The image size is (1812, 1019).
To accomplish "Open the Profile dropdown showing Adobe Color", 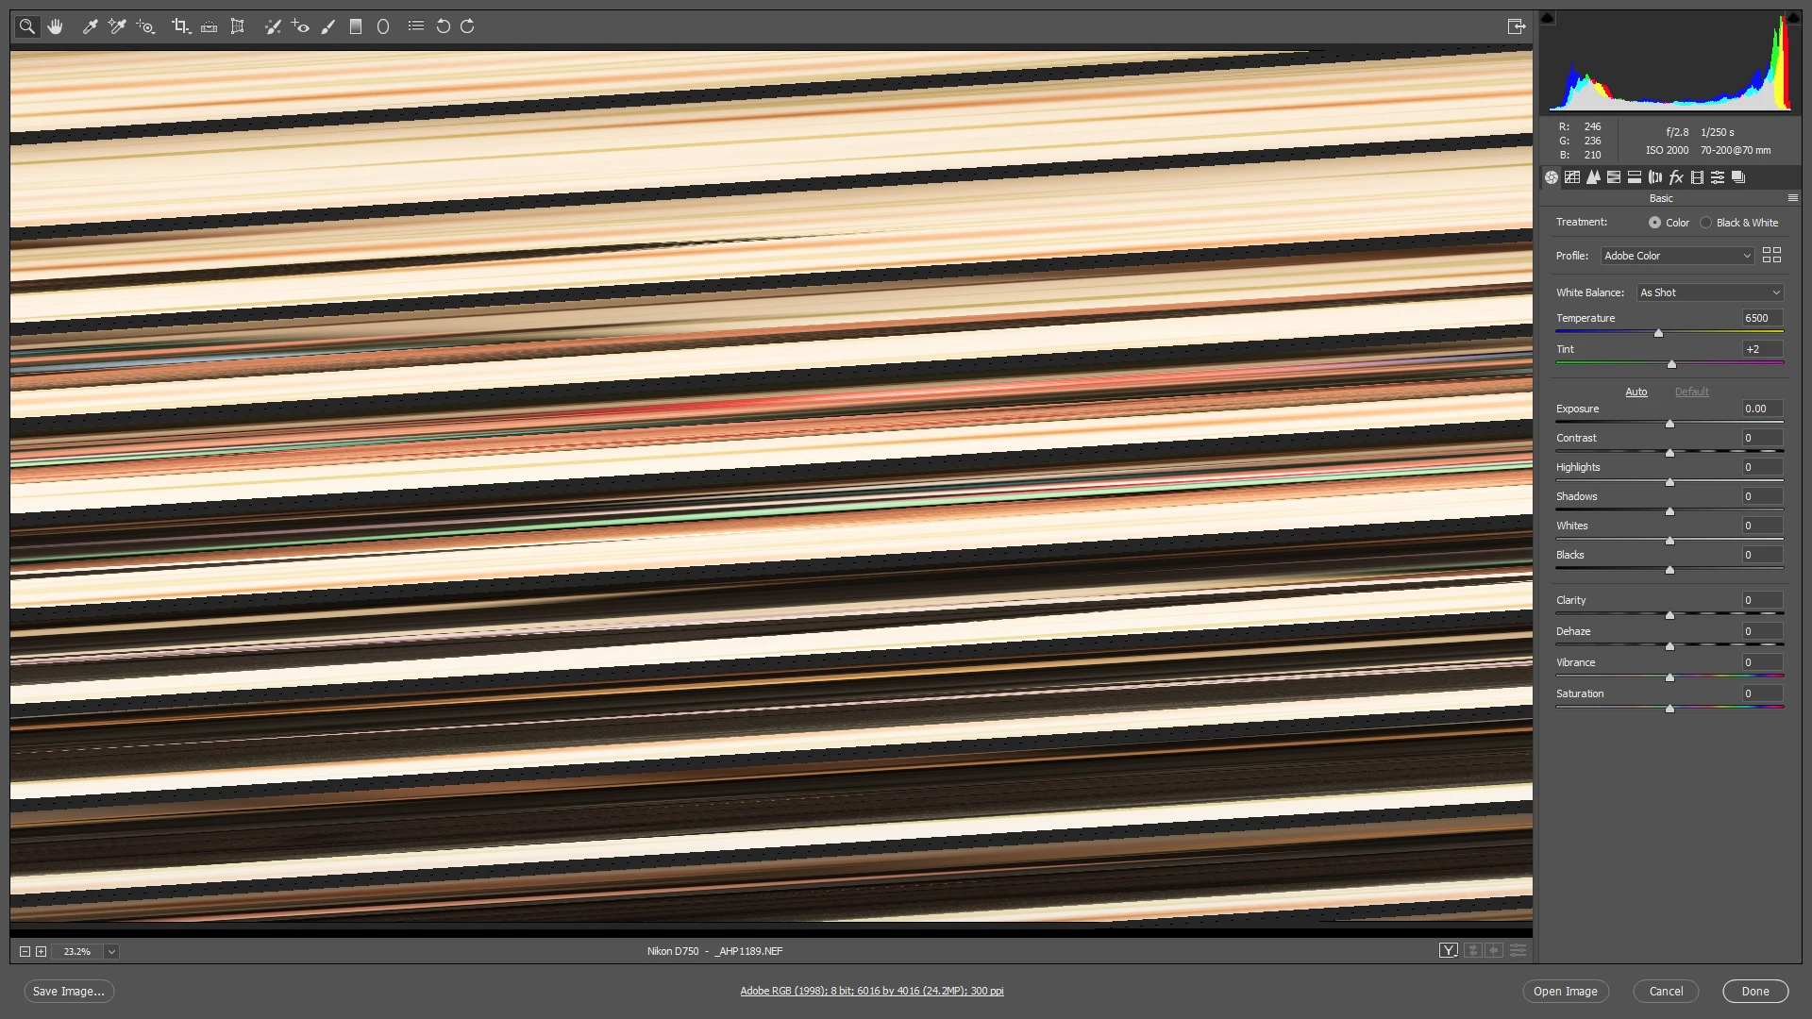I will pyautogui.click(x=1677, y=256).
